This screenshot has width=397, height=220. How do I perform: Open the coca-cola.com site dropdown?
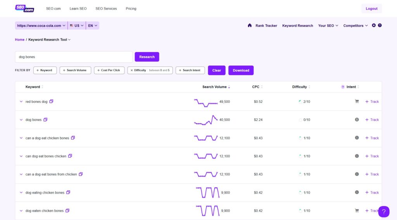point(41,26)
